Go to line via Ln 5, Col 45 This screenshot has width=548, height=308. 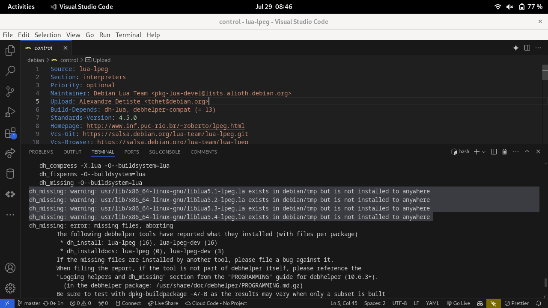[344, 303]
